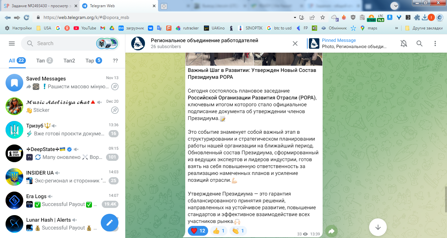The width and height of the screenshot is (447, 238).
Task: Open the browser downloads arrow
Action: point(425,18)
